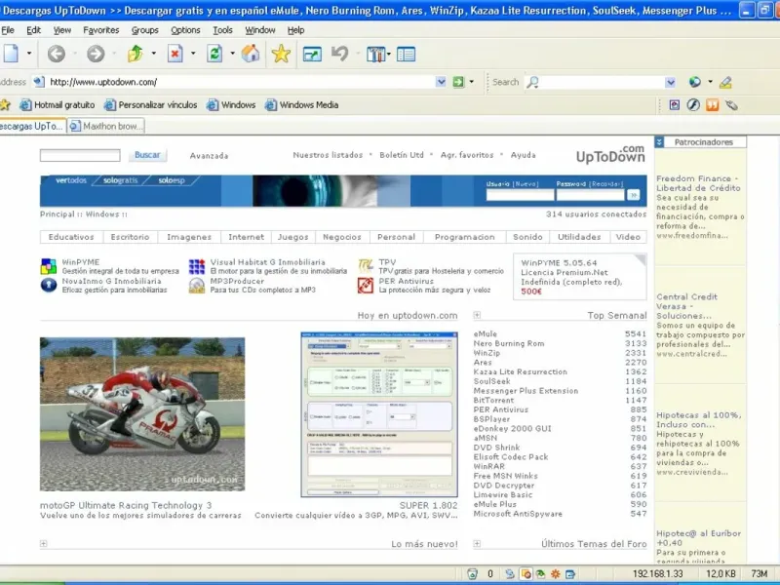This screenshot has width=780, height=585.
Task: Open dropdown arrow next to Refresh icon
Action: [232, 54]
